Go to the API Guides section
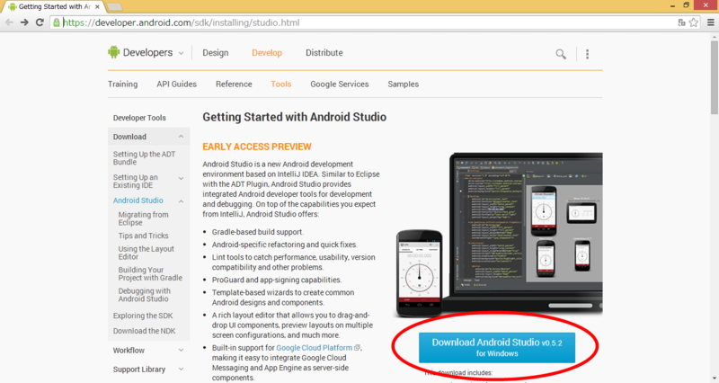719x383 pixels. [x=176, y=84]
